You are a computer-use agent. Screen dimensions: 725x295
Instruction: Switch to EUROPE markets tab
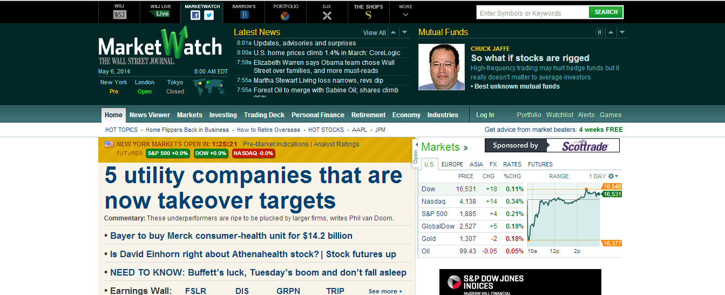coord(452,164)
